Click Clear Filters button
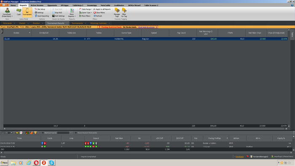 click(99, 13)
